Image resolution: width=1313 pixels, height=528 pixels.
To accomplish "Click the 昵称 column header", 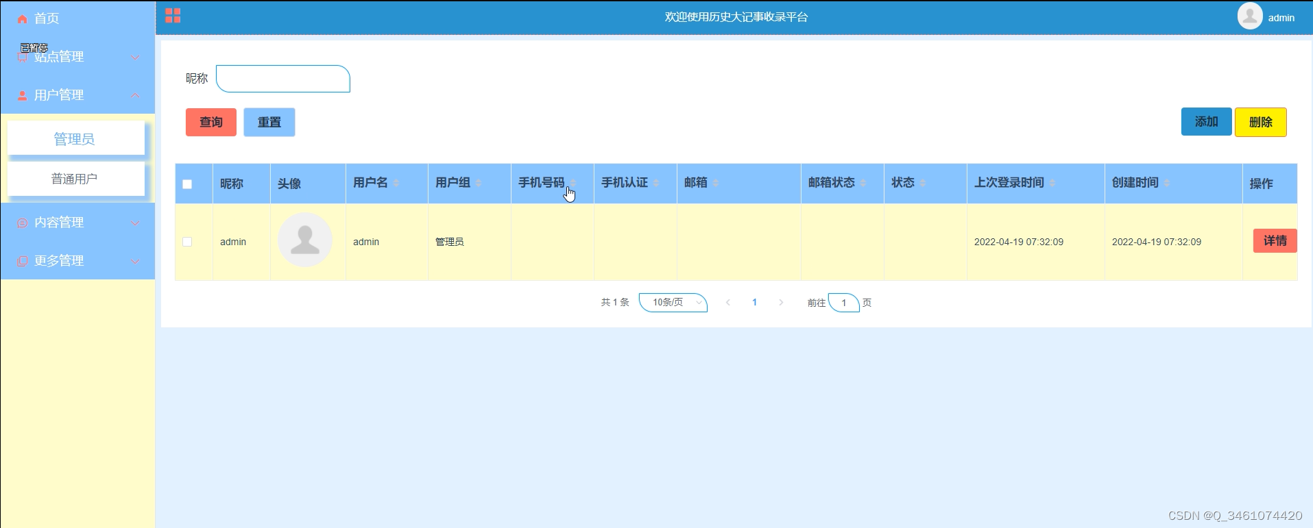I will point(232,184).
